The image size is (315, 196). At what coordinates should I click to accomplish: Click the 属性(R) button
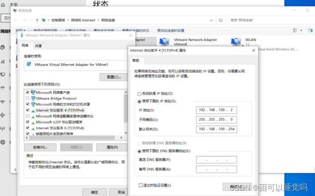pos(112,147)
